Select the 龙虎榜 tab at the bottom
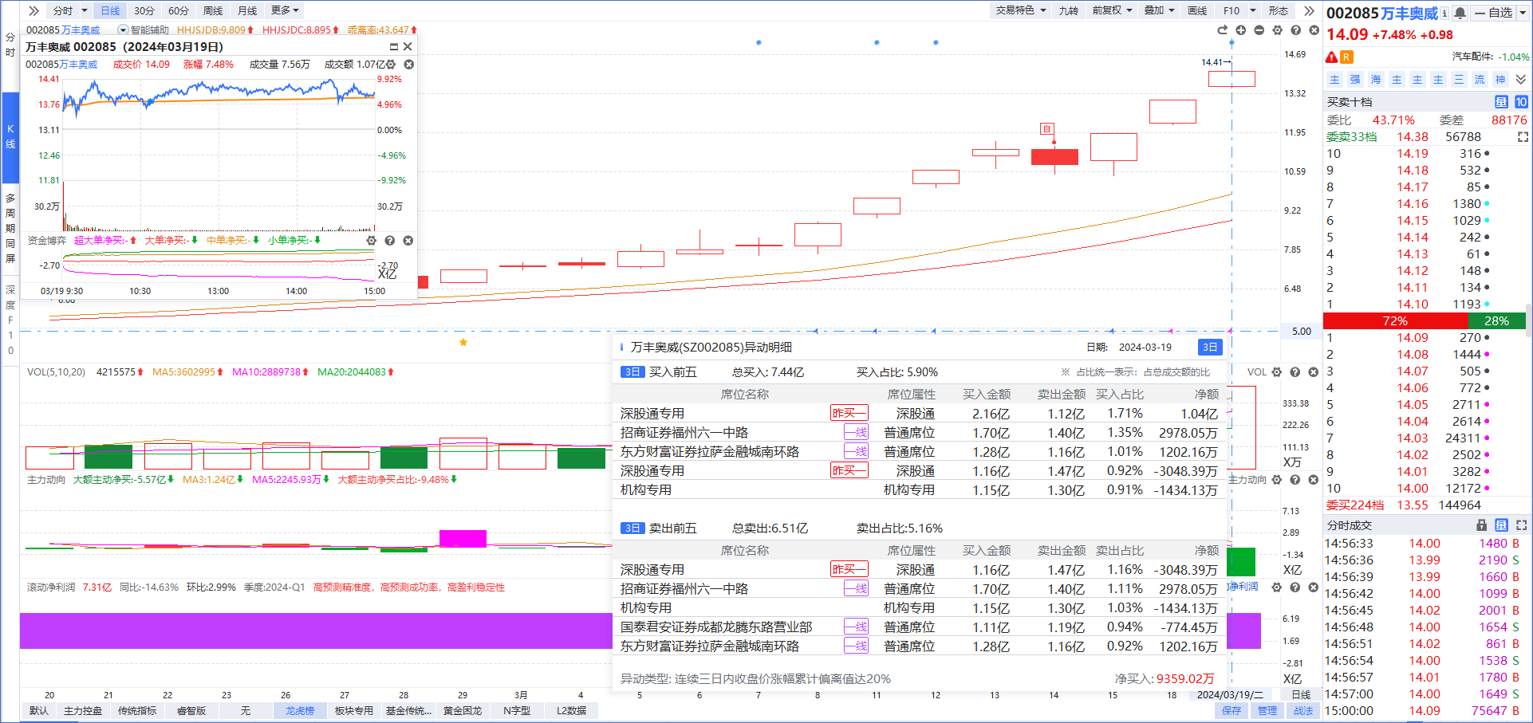This screenshot has height=723, width=1533. 300,710
